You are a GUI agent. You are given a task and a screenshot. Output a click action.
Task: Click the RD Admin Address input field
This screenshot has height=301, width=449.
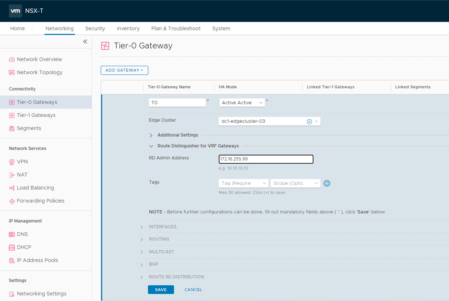(266, 159)
